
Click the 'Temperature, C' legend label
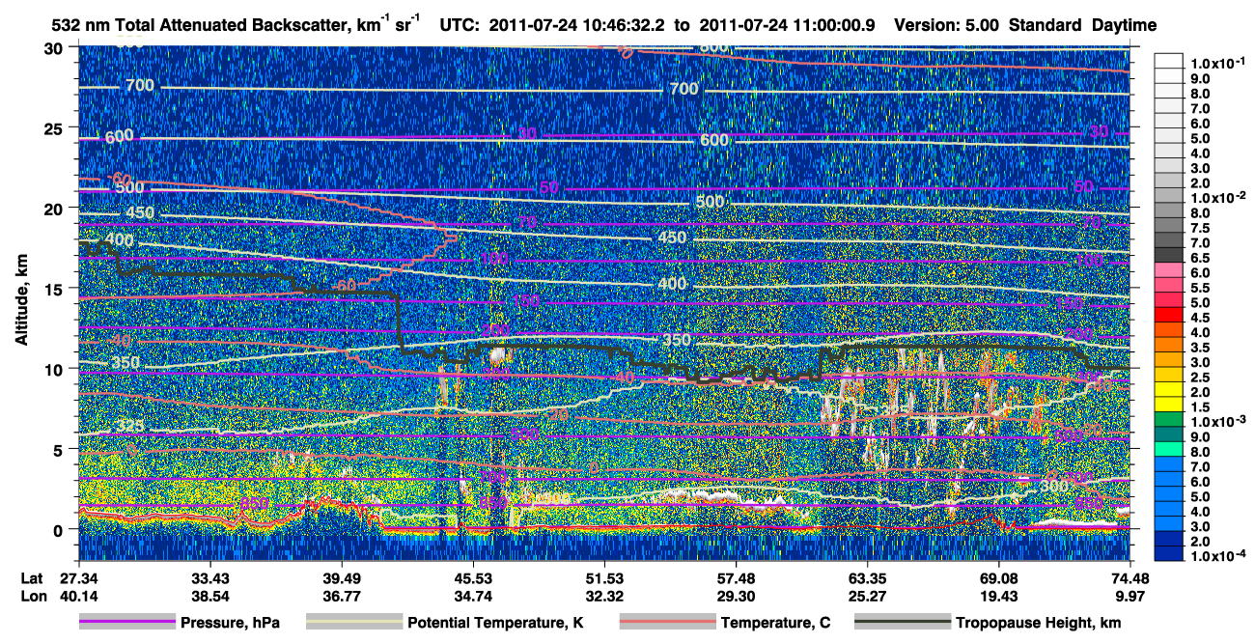[x=775, y=624]
